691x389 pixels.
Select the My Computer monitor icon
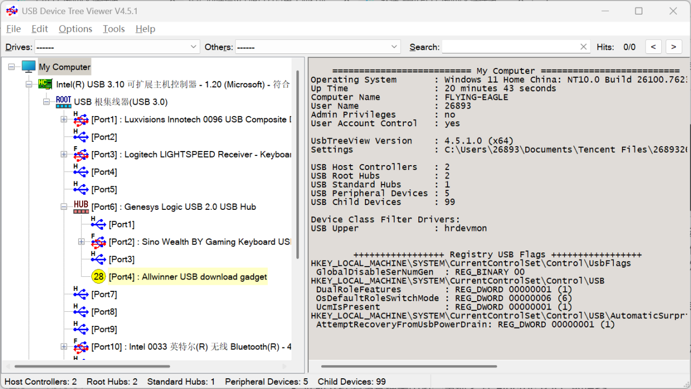point(28,66)
